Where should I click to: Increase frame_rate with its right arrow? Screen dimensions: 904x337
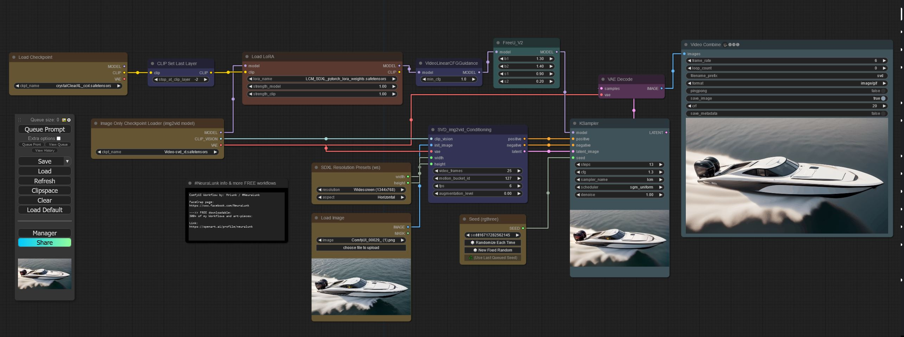[884, 60]
